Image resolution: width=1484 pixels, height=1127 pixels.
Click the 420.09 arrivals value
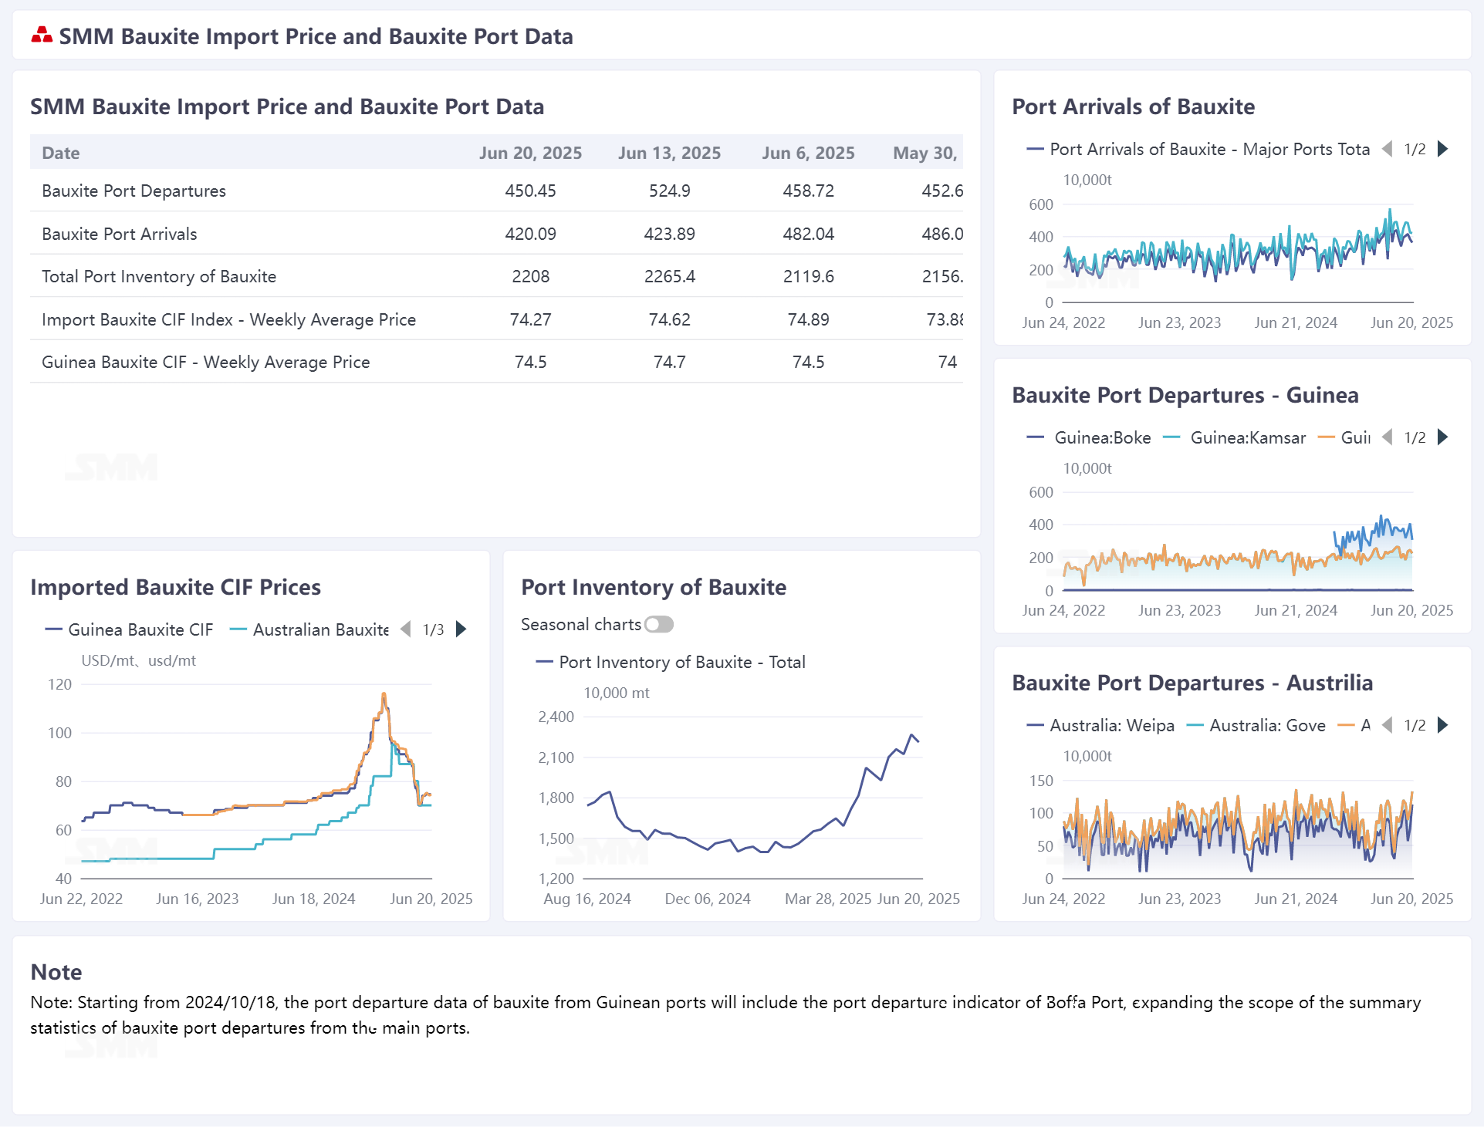coord(530,234)
